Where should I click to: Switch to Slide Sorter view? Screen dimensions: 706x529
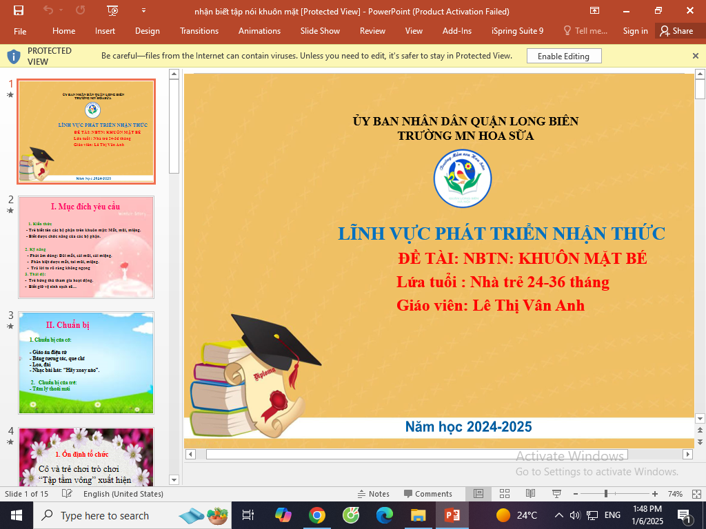pyautogui.click(x=504, y=494)
